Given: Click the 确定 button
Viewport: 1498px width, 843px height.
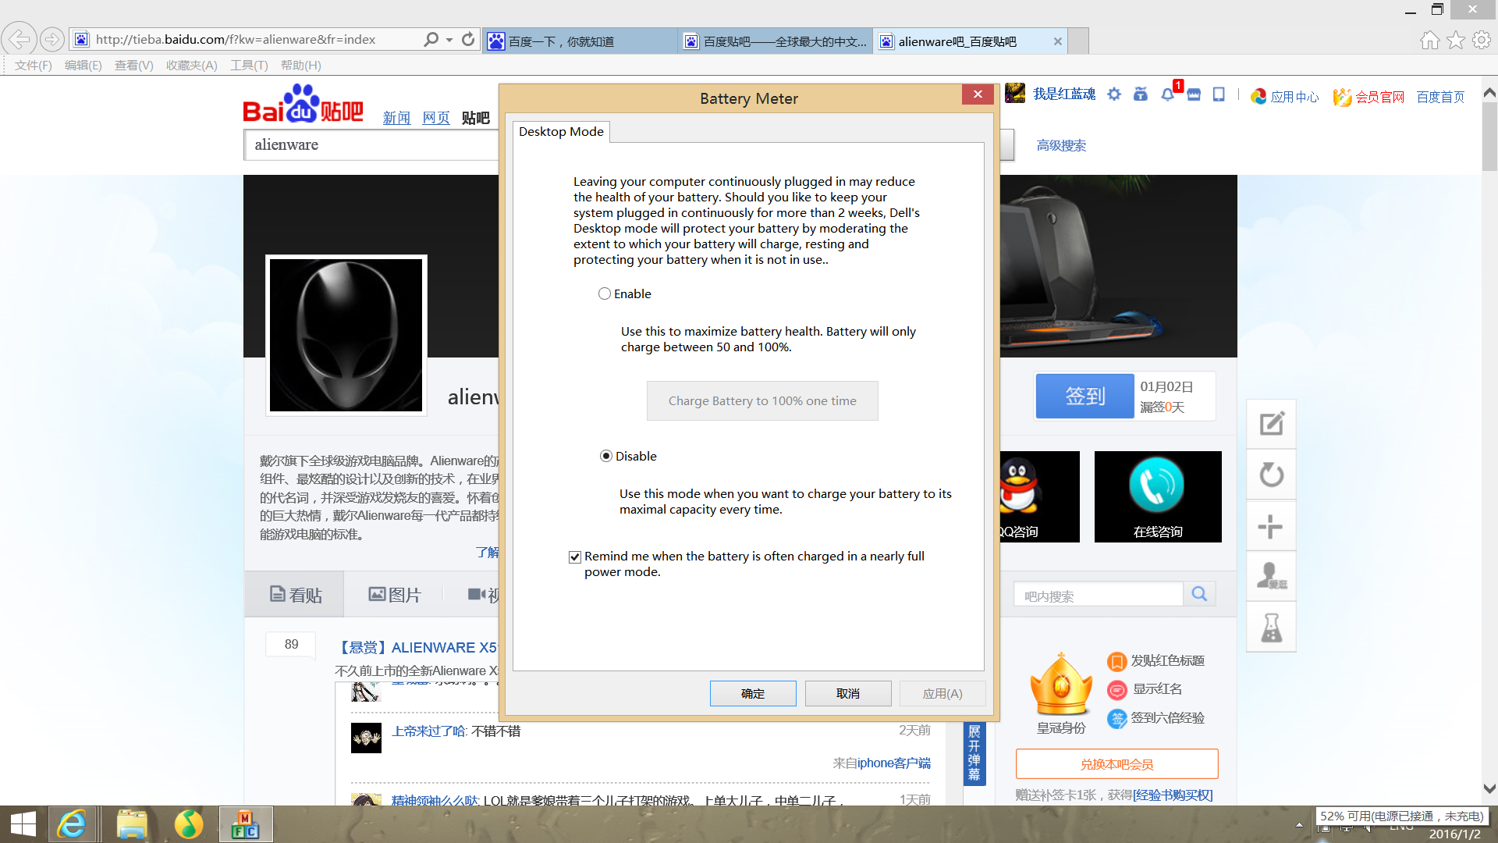Looking at the screenshot, I should click(x=753, y=693).
